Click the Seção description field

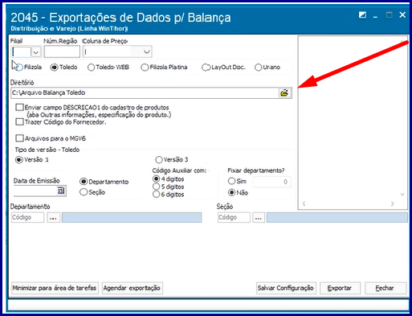pyautogui.click(x=337, y=217)
